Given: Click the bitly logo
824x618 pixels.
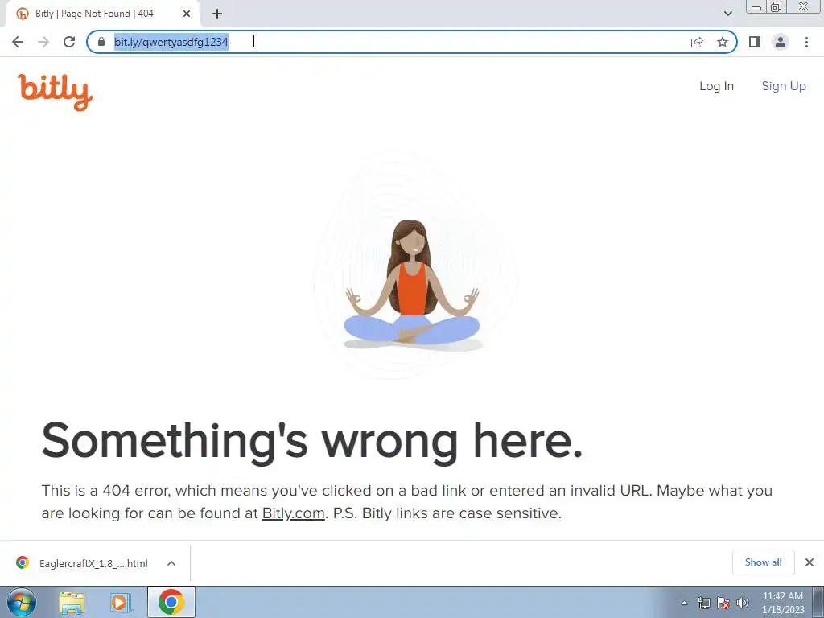Looking at the screenshot, I should pos(56,92).
